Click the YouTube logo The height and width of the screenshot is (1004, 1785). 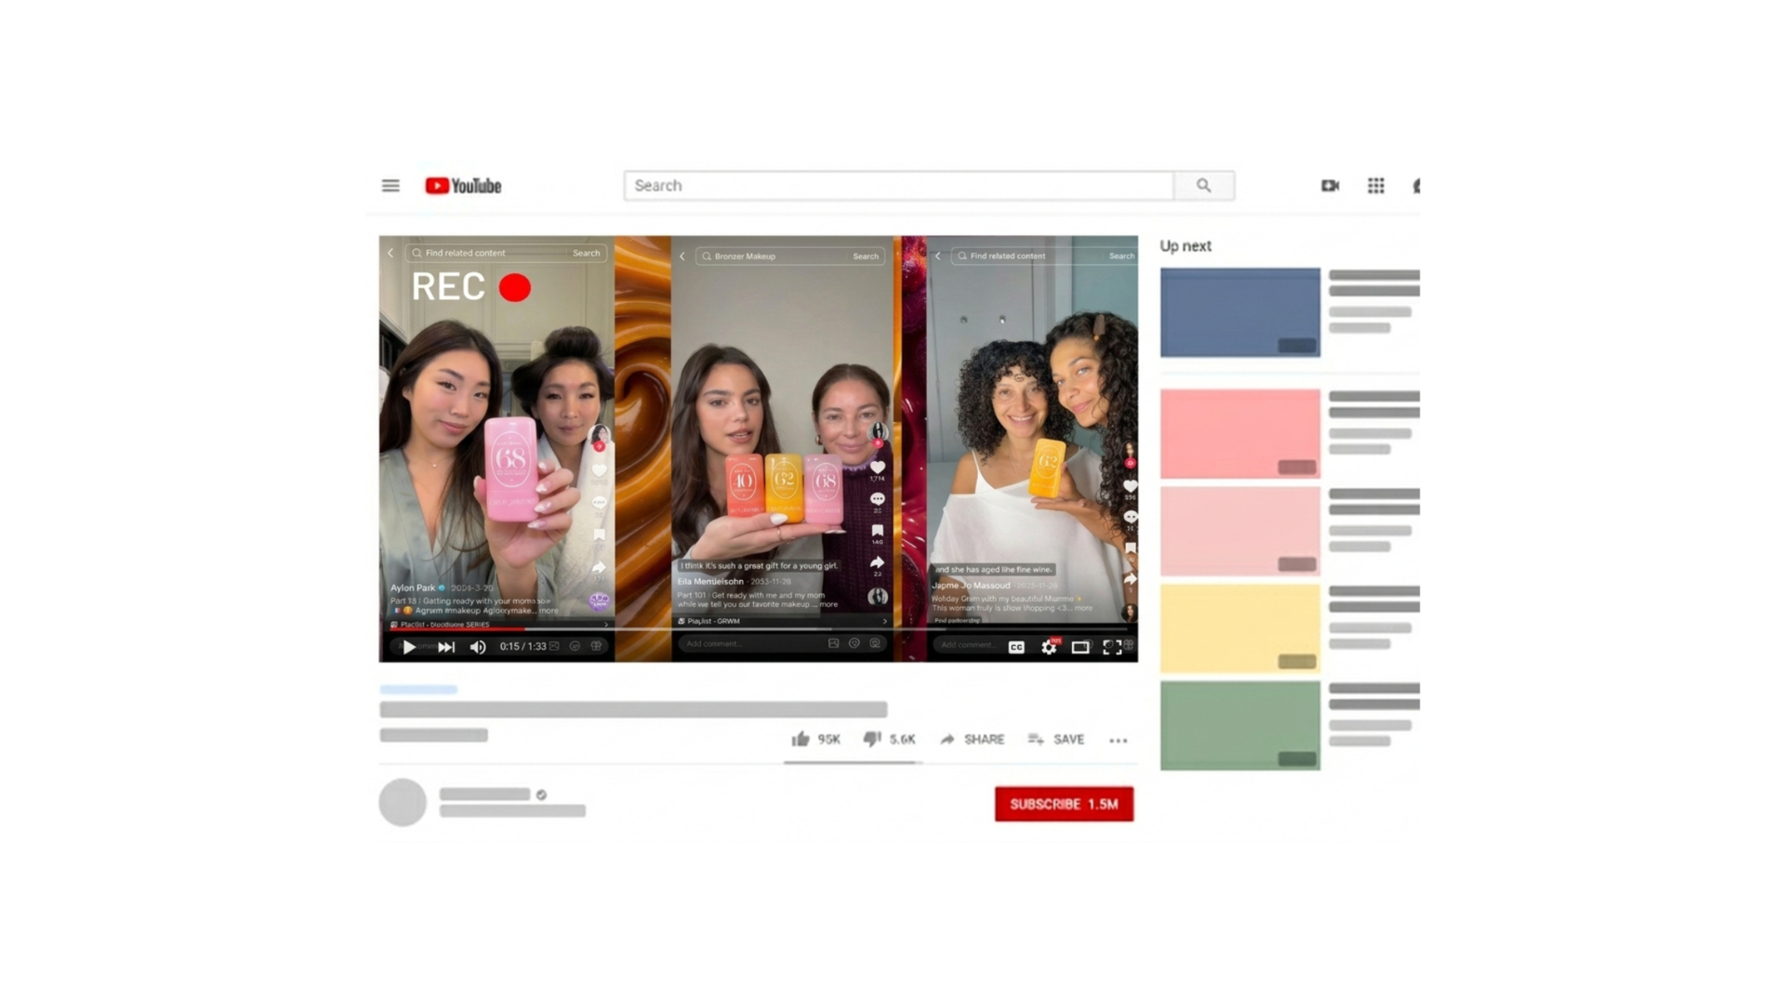click(x=463, y=186)
